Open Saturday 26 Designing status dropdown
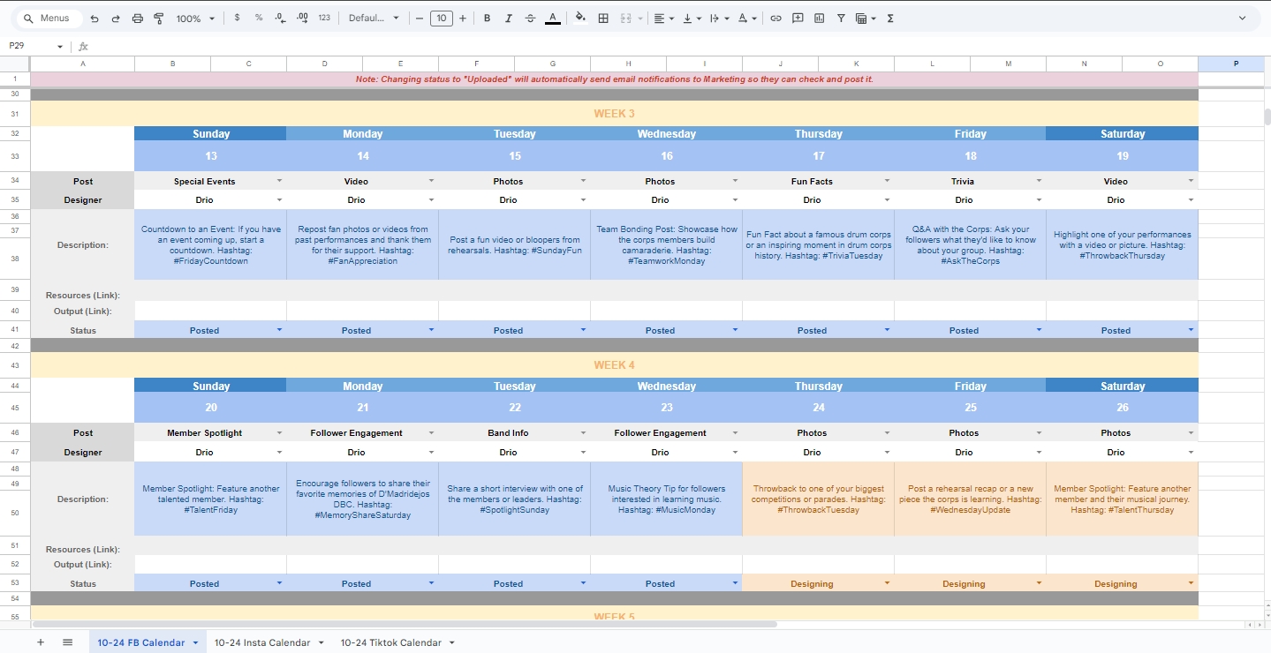The height and width of the screenshot is (653, 1271). (1191, 583)
